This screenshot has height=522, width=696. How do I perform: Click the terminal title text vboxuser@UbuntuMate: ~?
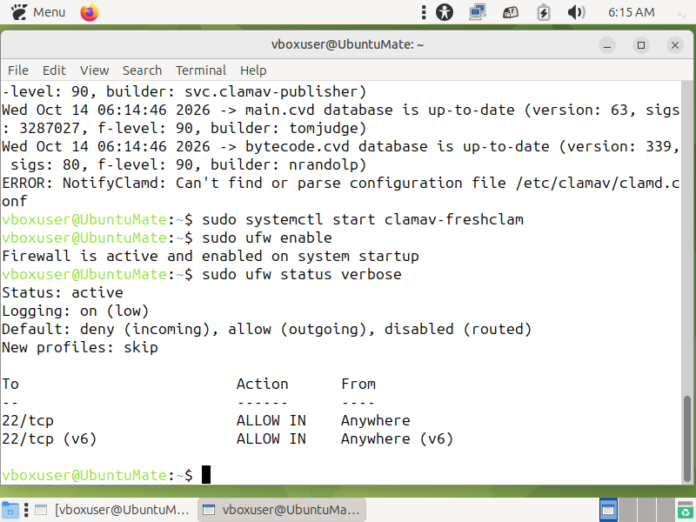[x=347, y=44]
